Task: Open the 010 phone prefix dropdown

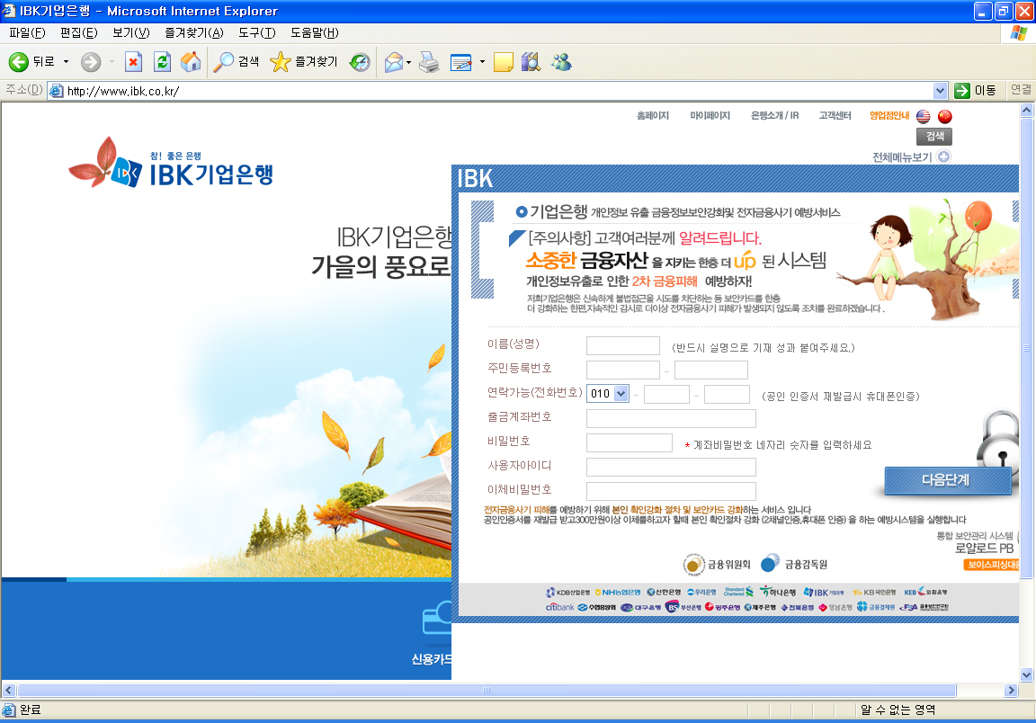Action: [x=607, y=393]
